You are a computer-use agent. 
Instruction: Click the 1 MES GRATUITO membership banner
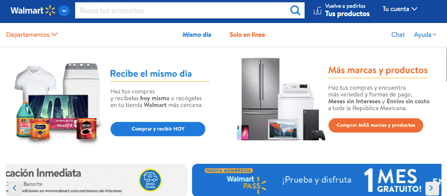point(317,180)
